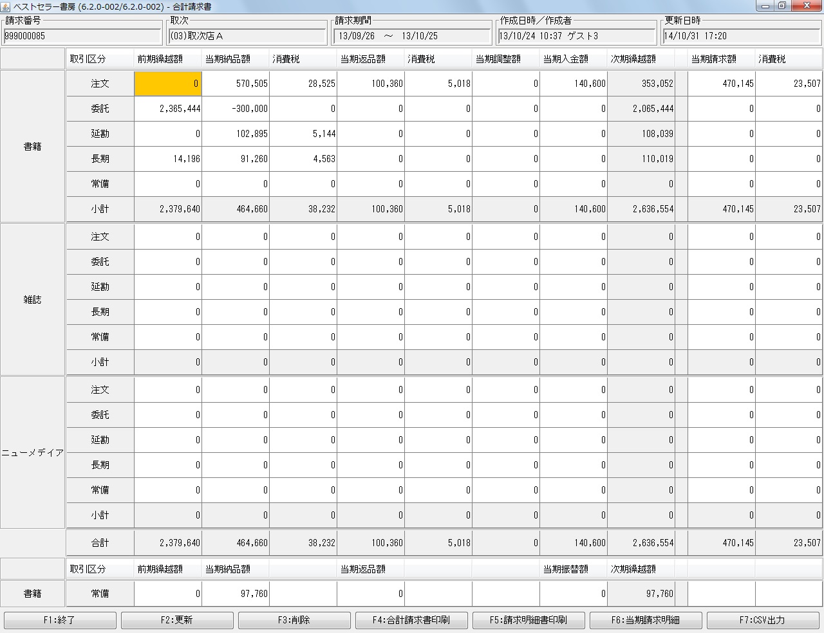Click the F2:更新 update button
824x633 pixels.
176,620
